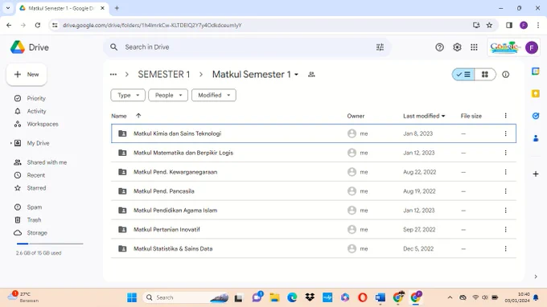This screenshot has width=547, height=307.
Task: Open more actions for Matkul Pend. Pancasila
Action: pyautogui.click(x=505, y=191)
